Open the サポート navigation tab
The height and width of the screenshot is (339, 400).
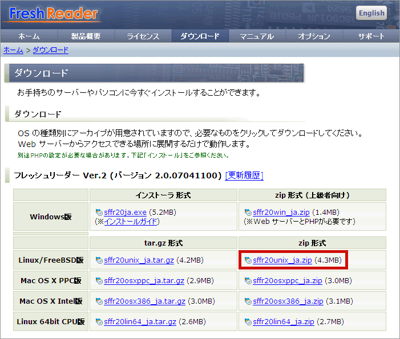click(x=371, y=36)
